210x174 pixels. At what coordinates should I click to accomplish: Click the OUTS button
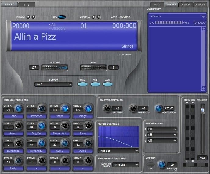tap(157, 5)
